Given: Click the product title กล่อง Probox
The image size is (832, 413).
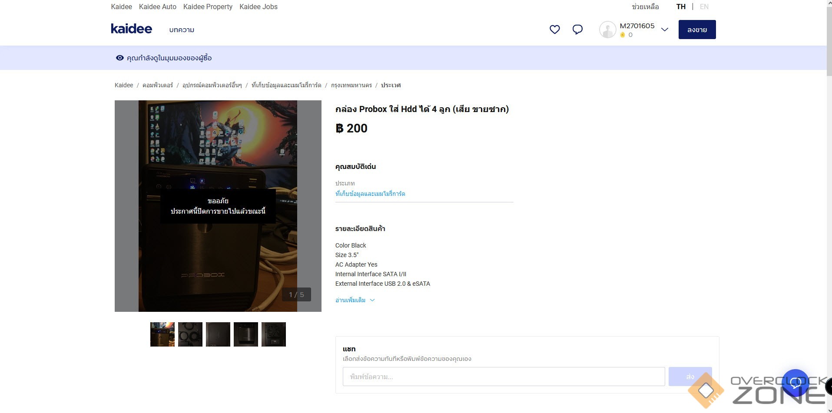Looking at the screenshot, I should pos(422,109).
